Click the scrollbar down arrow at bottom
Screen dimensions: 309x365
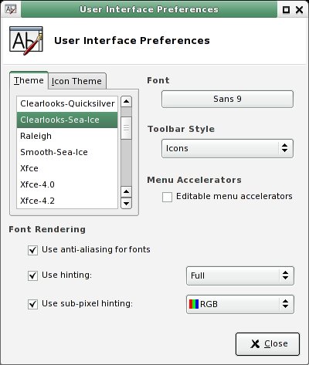pos(126,204)
